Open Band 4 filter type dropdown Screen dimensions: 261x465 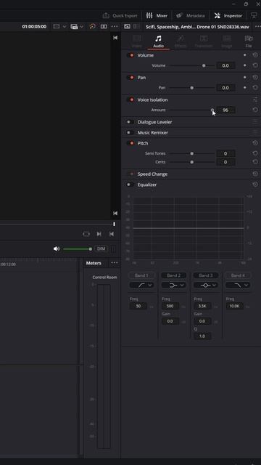pyautogui.click(x=238, y=285)
